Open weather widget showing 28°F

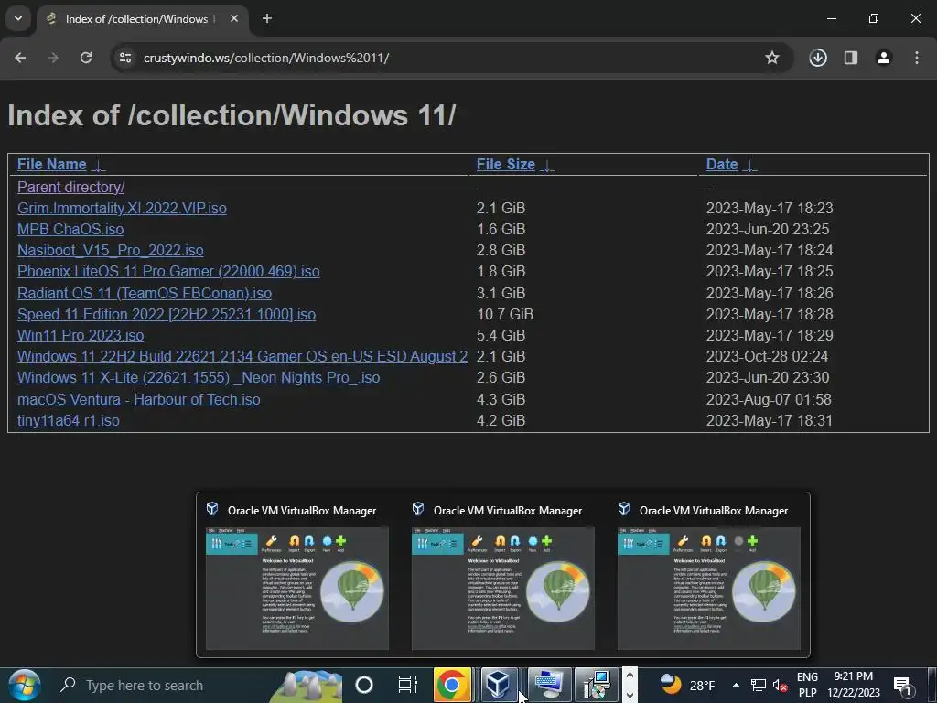tap(687, 685)
